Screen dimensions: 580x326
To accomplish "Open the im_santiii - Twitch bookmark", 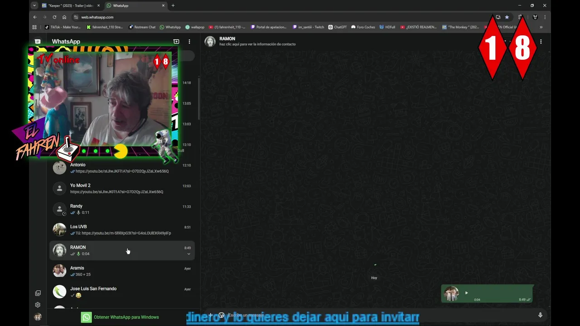I will (x=309, y=27).
